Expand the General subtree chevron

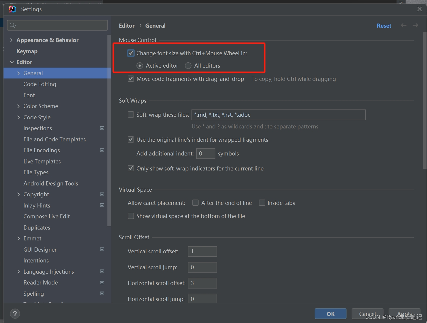(18, 73)
